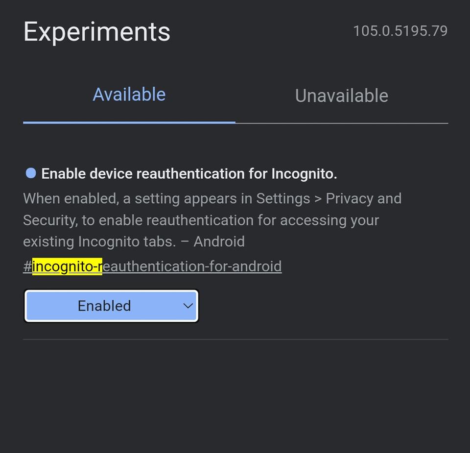
Task: Switch to the Available tab
Action: point(129,95)
